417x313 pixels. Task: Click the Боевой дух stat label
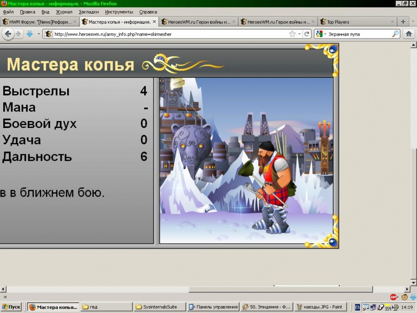pos(39,124)
